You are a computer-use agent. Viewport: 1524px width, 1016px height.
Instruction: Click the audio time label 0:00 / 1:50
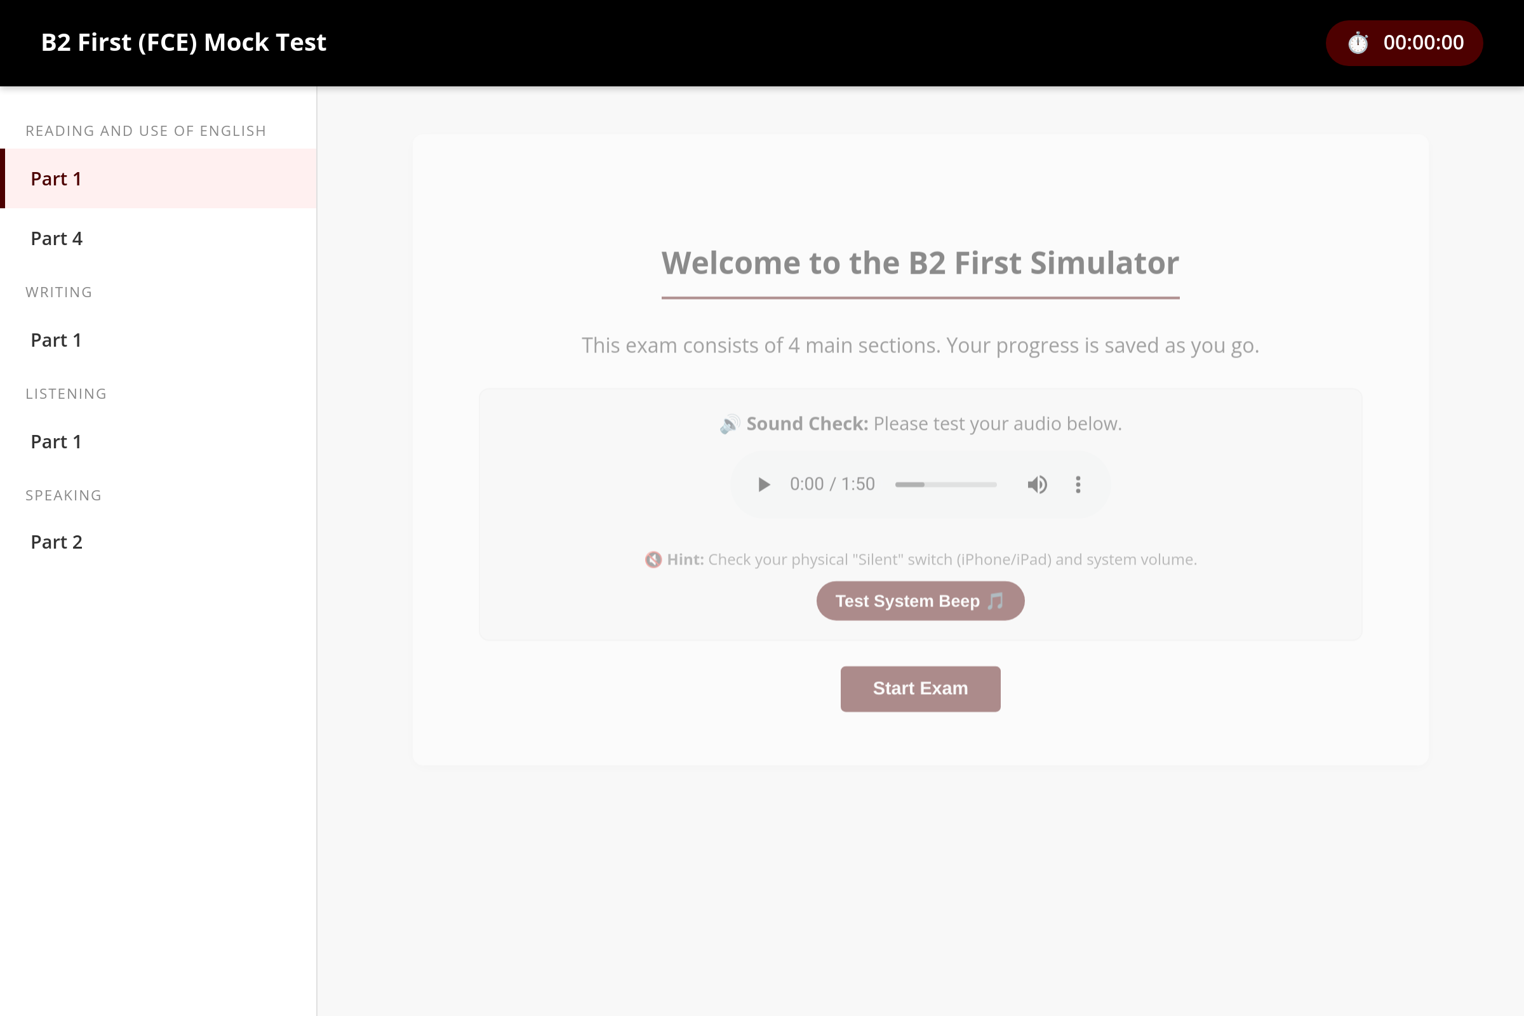832,485
